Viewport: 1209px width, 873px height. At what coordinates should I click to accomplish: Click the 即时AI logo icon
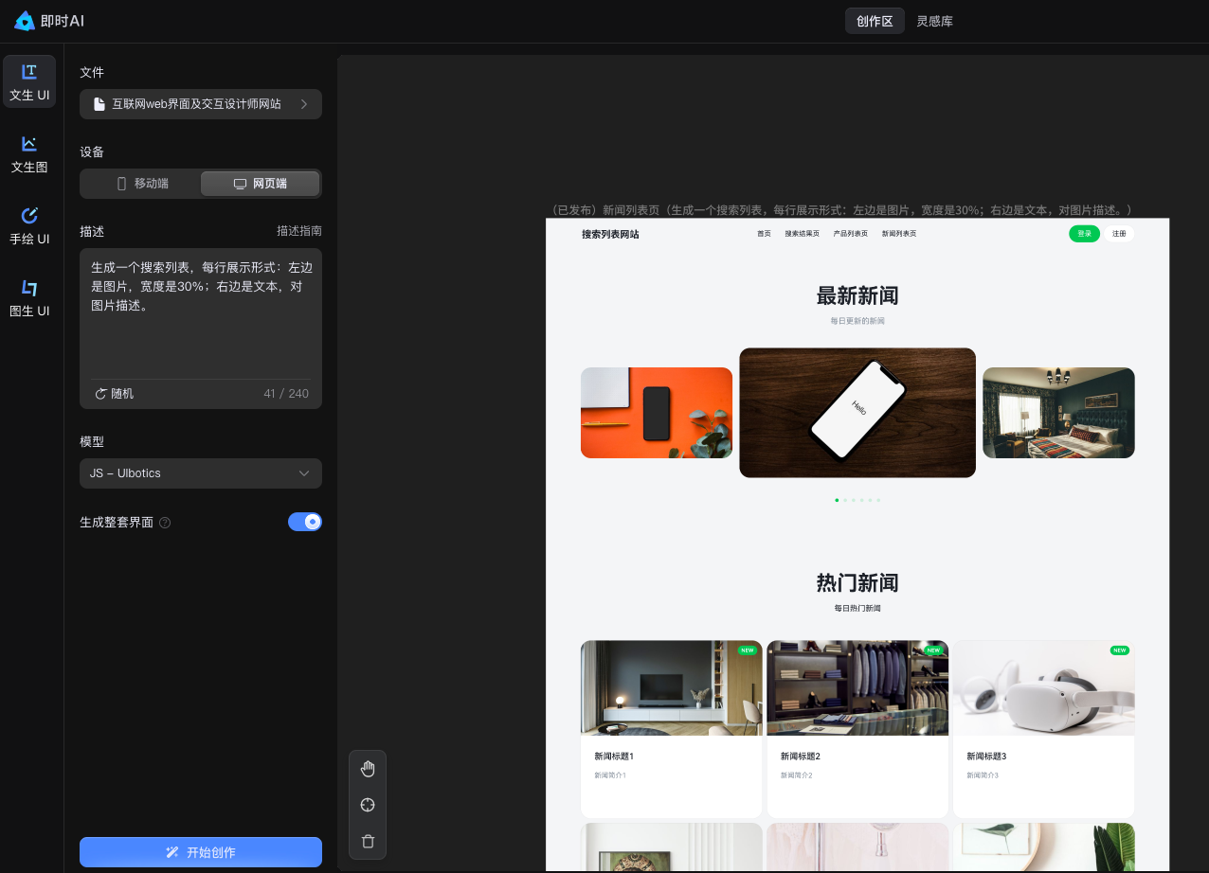click(x=25, y=21)
